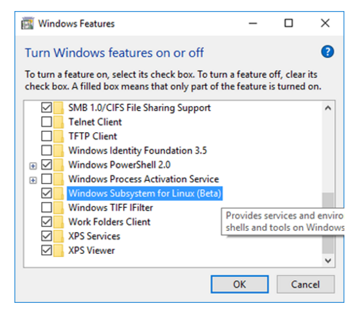Expand the Windows PowerShell 2.0 node
Viewport: 356px width, 317px height.
pos(33,166)
